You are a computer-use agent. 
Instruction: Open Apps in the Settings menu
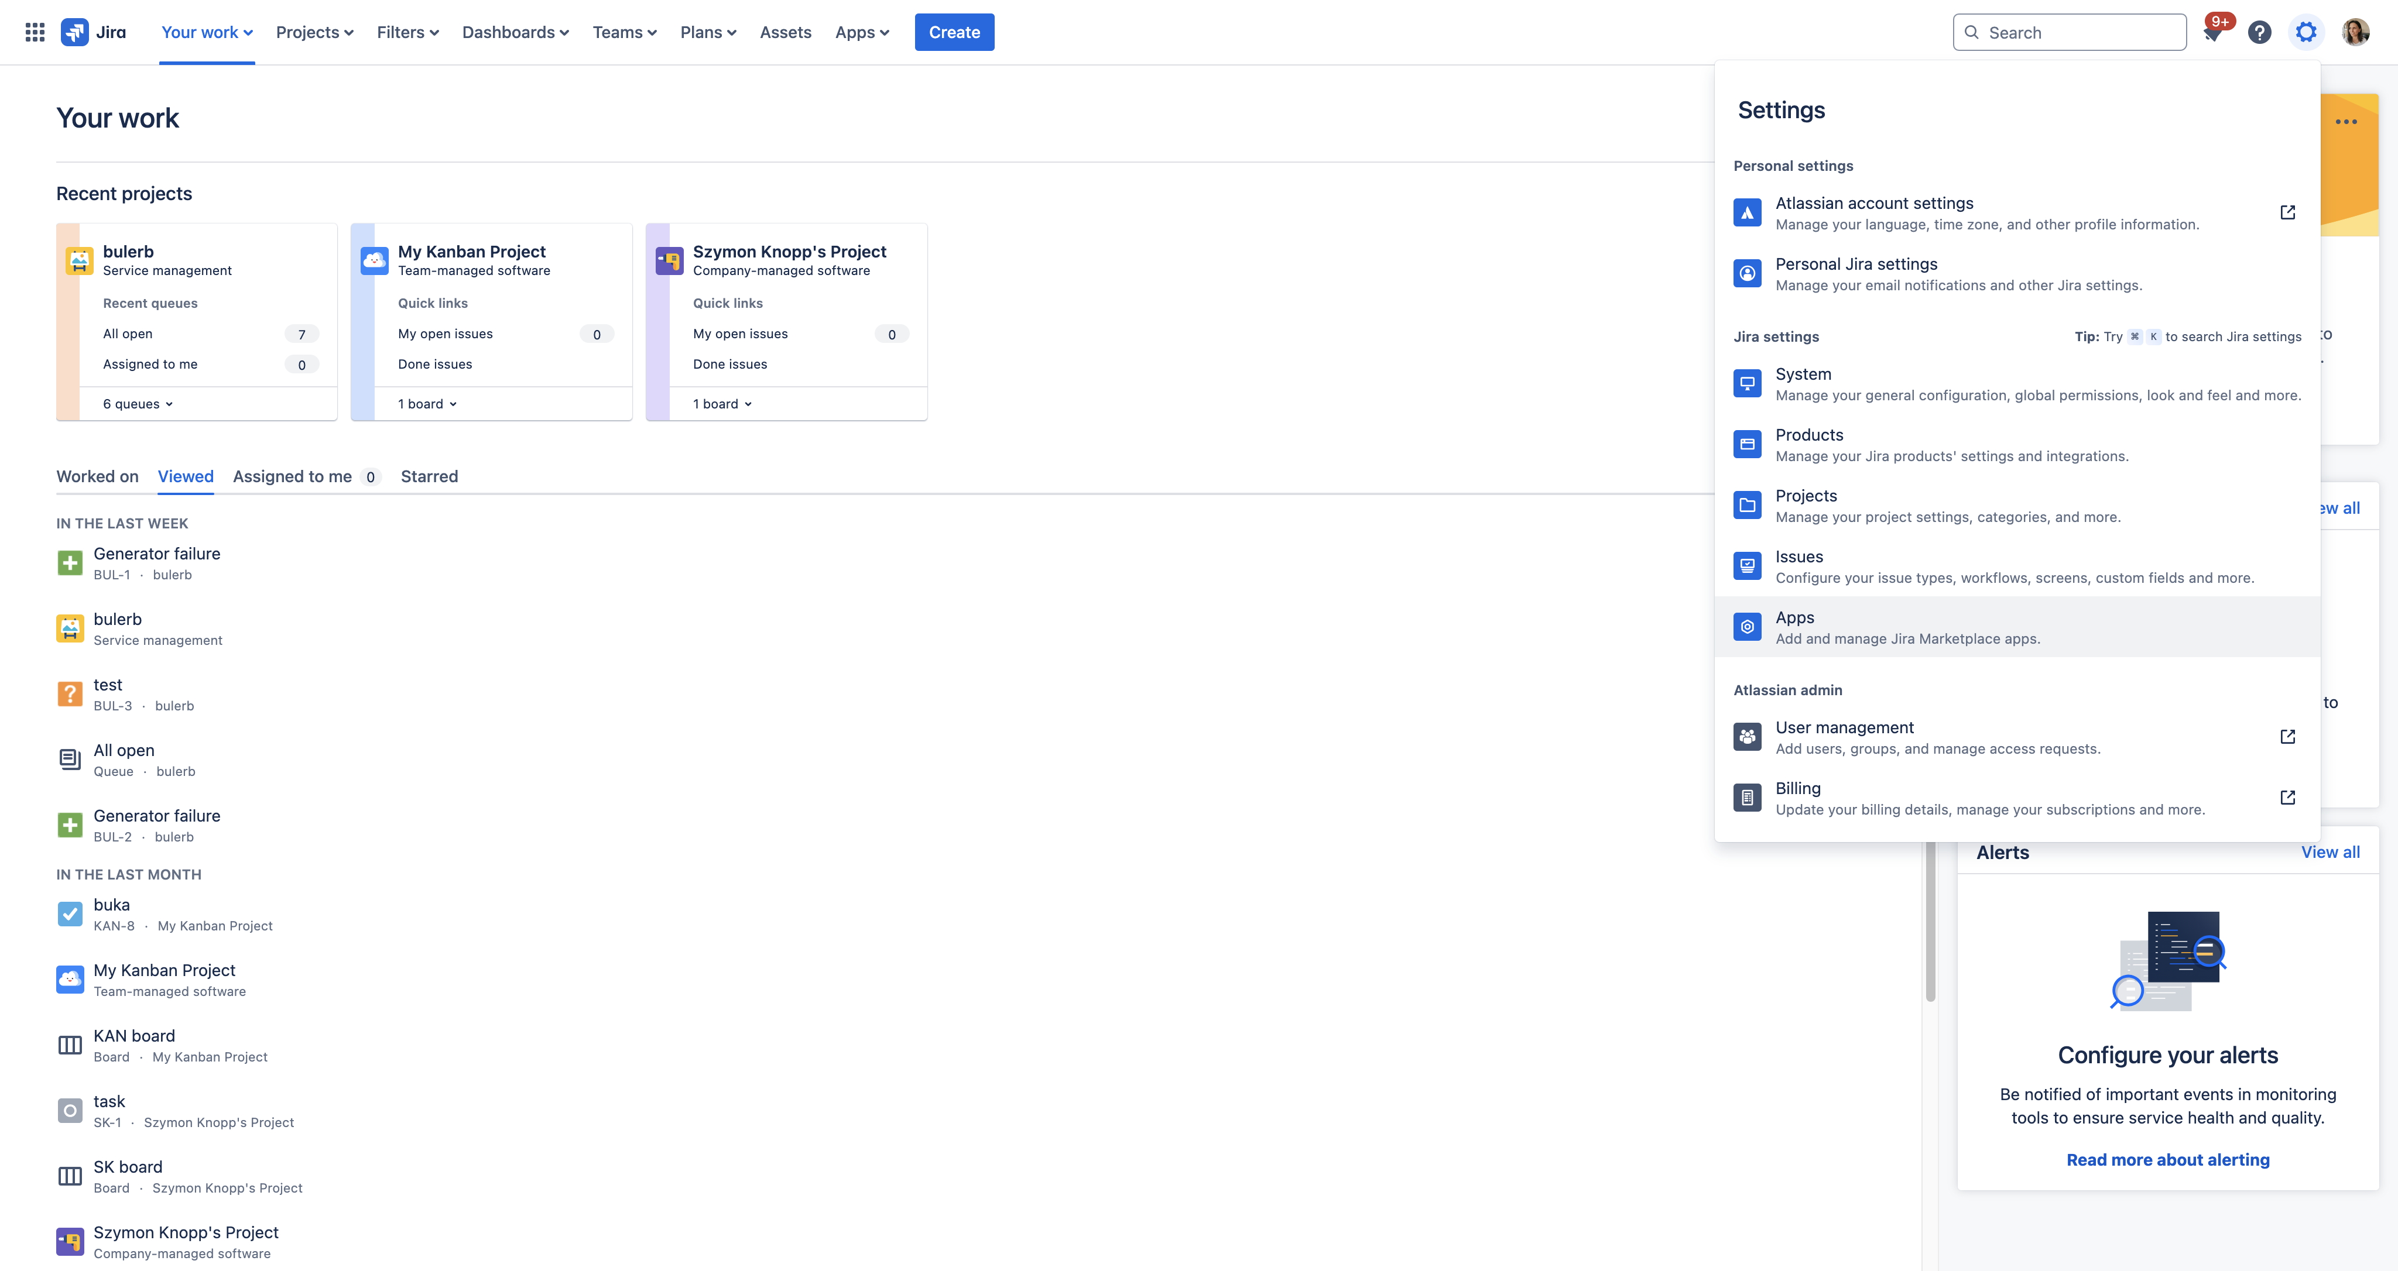point(2017,627)
